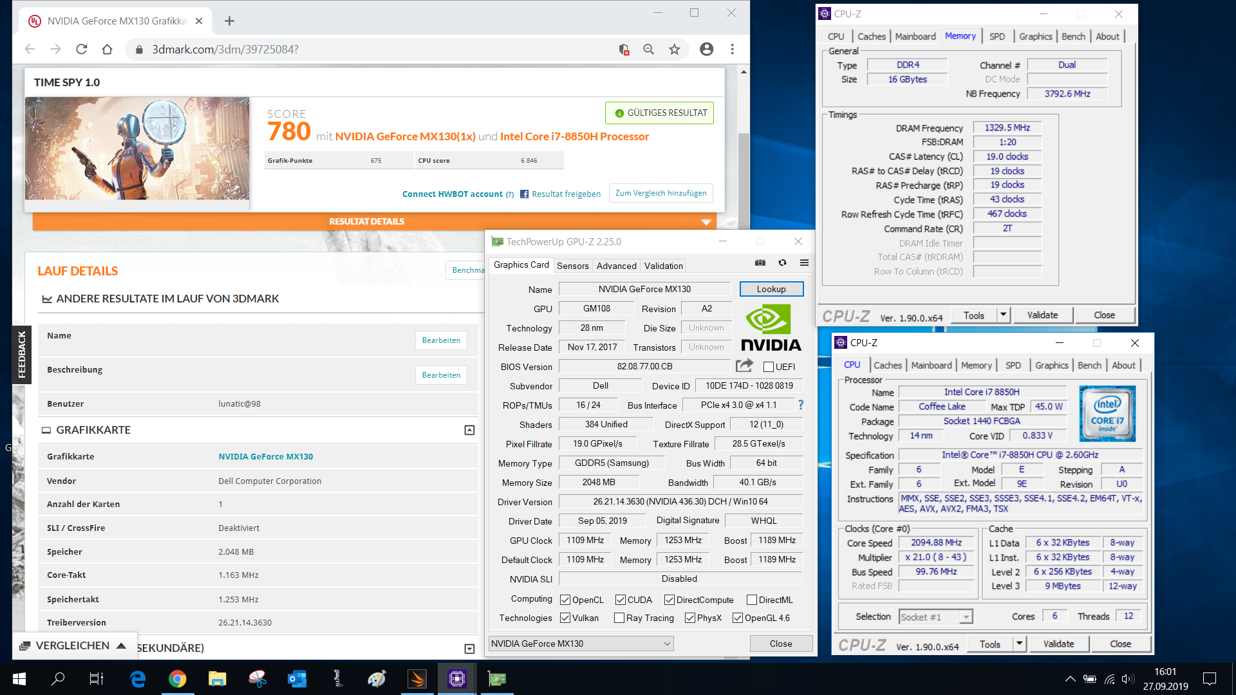Open Chrome zoom magnifier icon
Screen dimensions: 1236x695
point(648,49)
